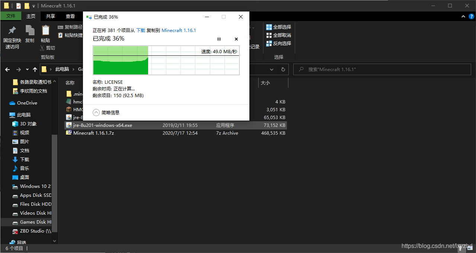
Task: Open the 文件 menu
Action: pos(11,16)
